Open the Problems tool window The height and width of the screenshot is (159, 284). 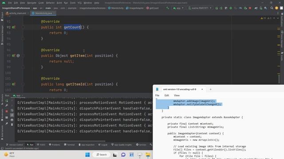[54, 144]
